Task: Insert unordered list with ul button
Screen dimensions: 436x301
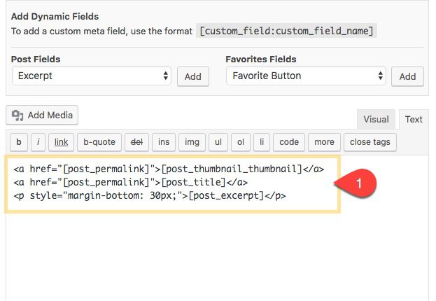Action: [218, 142]
